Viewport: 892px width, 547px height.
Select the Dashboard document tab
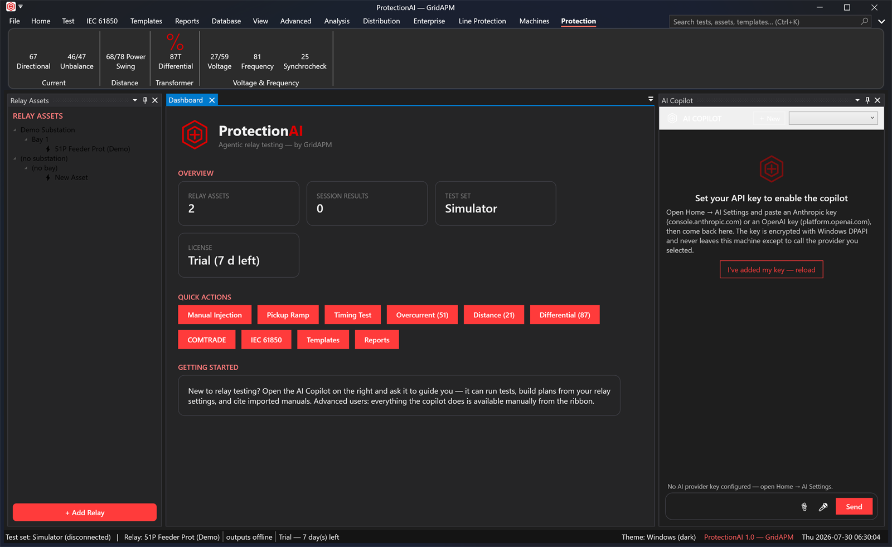[x=186, y=100]
